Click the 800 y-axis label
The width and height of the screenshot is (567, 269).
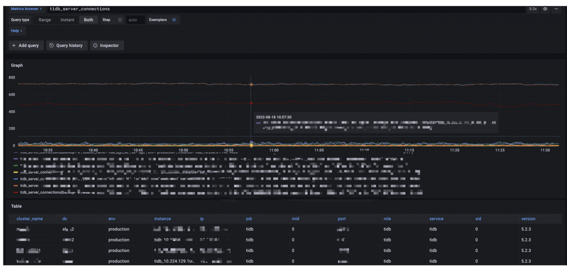(12, 77)
